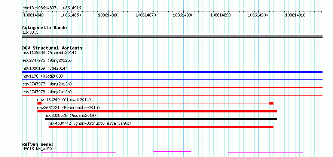Click the 13q33.3 band label
This screenshot has height=157, width=333.
30,33
